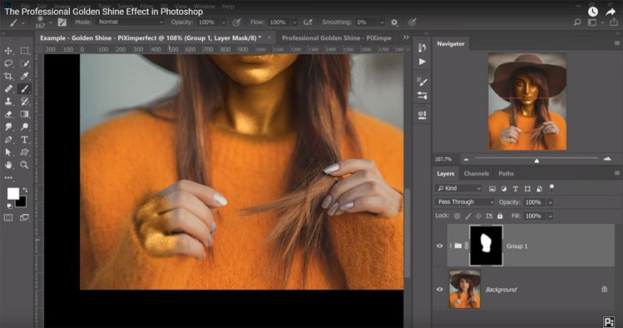This screenshot has height=328, width=623.
Task: Click the foreground color swatch
Action: click(x=13, y=193)
